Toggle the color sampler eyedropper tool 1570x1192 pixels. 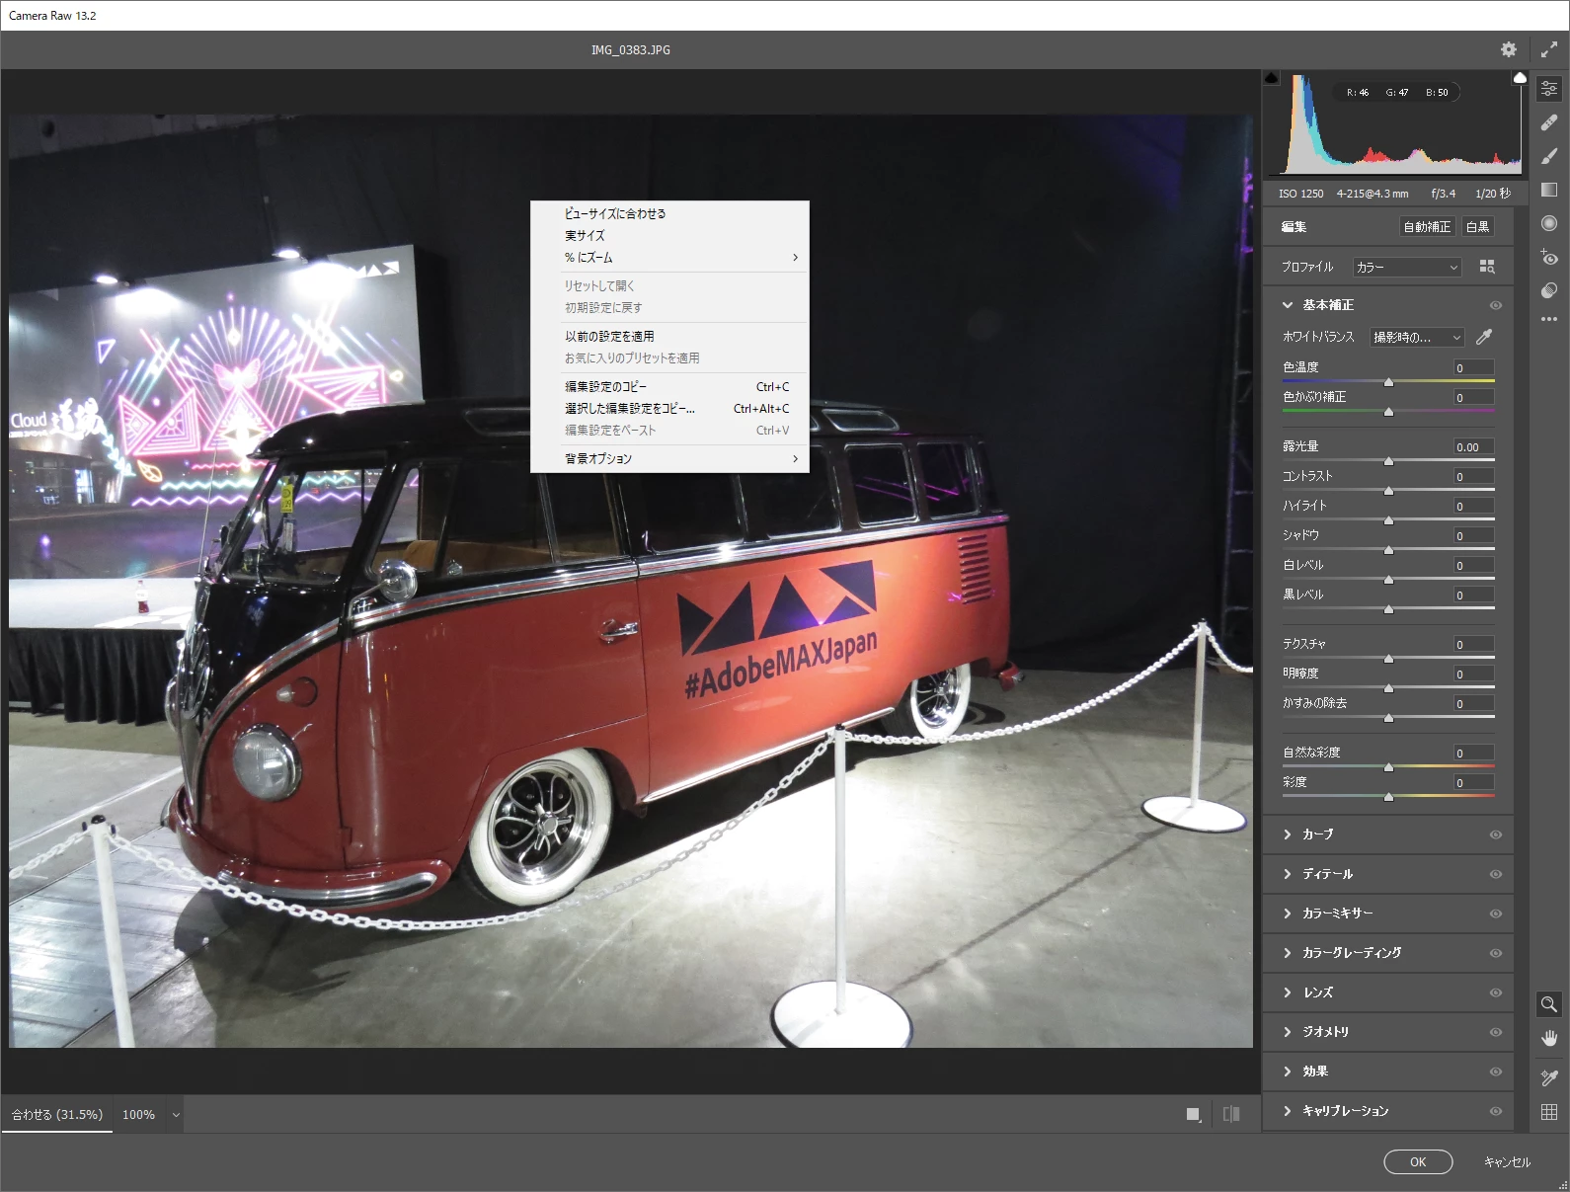tap(1548, 1077)
